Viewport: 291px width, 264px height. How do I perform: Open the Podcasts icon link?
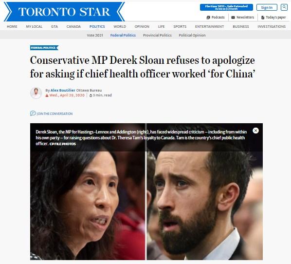[208, 17]
